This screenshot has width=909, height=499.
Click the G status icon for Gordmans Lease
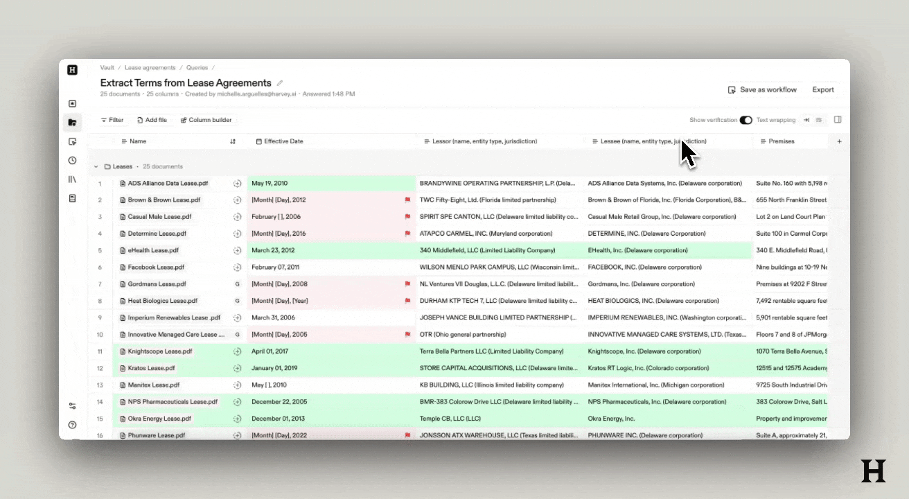click(x=237, y=284)
